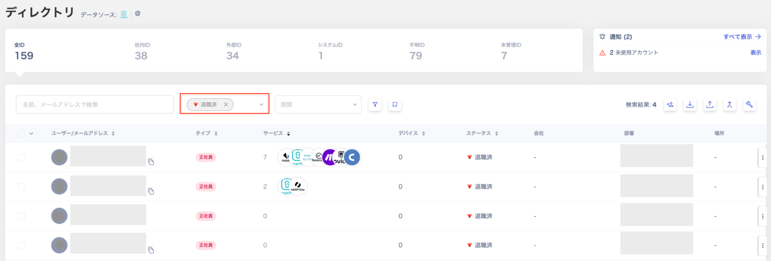Select the 全ID 159 tab
The width and height of the screenshot is (771, 261).
point(24,51)
